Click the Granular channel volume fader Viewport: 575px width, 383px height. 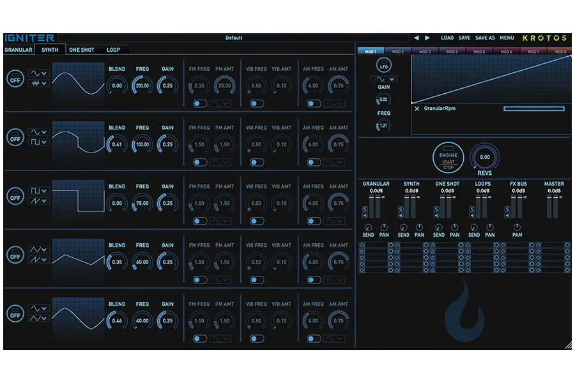click(x=375, y=206)
